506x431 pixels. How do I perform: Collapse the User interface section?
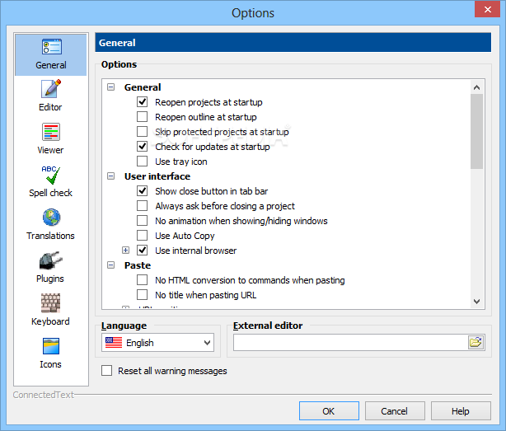pyautogui.click(x=111, y=176)
